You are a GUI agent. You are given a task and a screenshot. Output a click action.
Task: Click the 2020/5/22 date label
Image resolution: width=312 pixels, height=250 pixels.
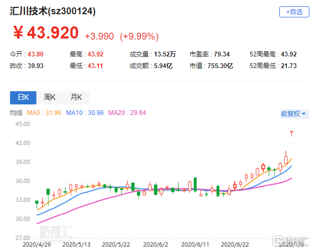[116, 244]
